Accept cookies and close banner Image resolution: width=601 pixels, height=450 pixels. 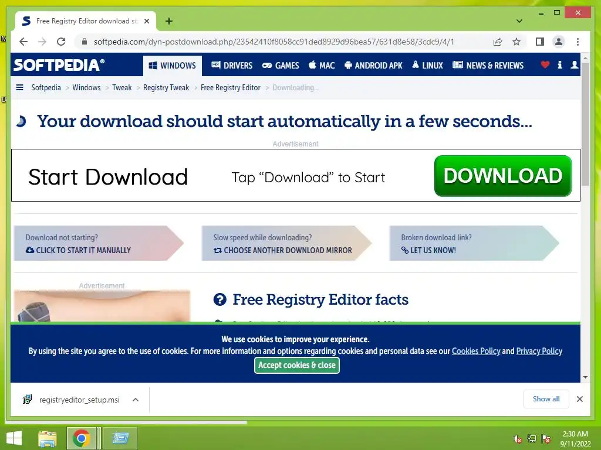296,366
